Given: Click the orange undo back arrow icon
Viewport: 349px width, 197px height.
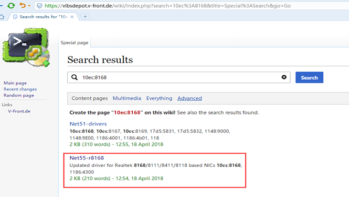Looking at the screenshot, I should pos(23,5).
